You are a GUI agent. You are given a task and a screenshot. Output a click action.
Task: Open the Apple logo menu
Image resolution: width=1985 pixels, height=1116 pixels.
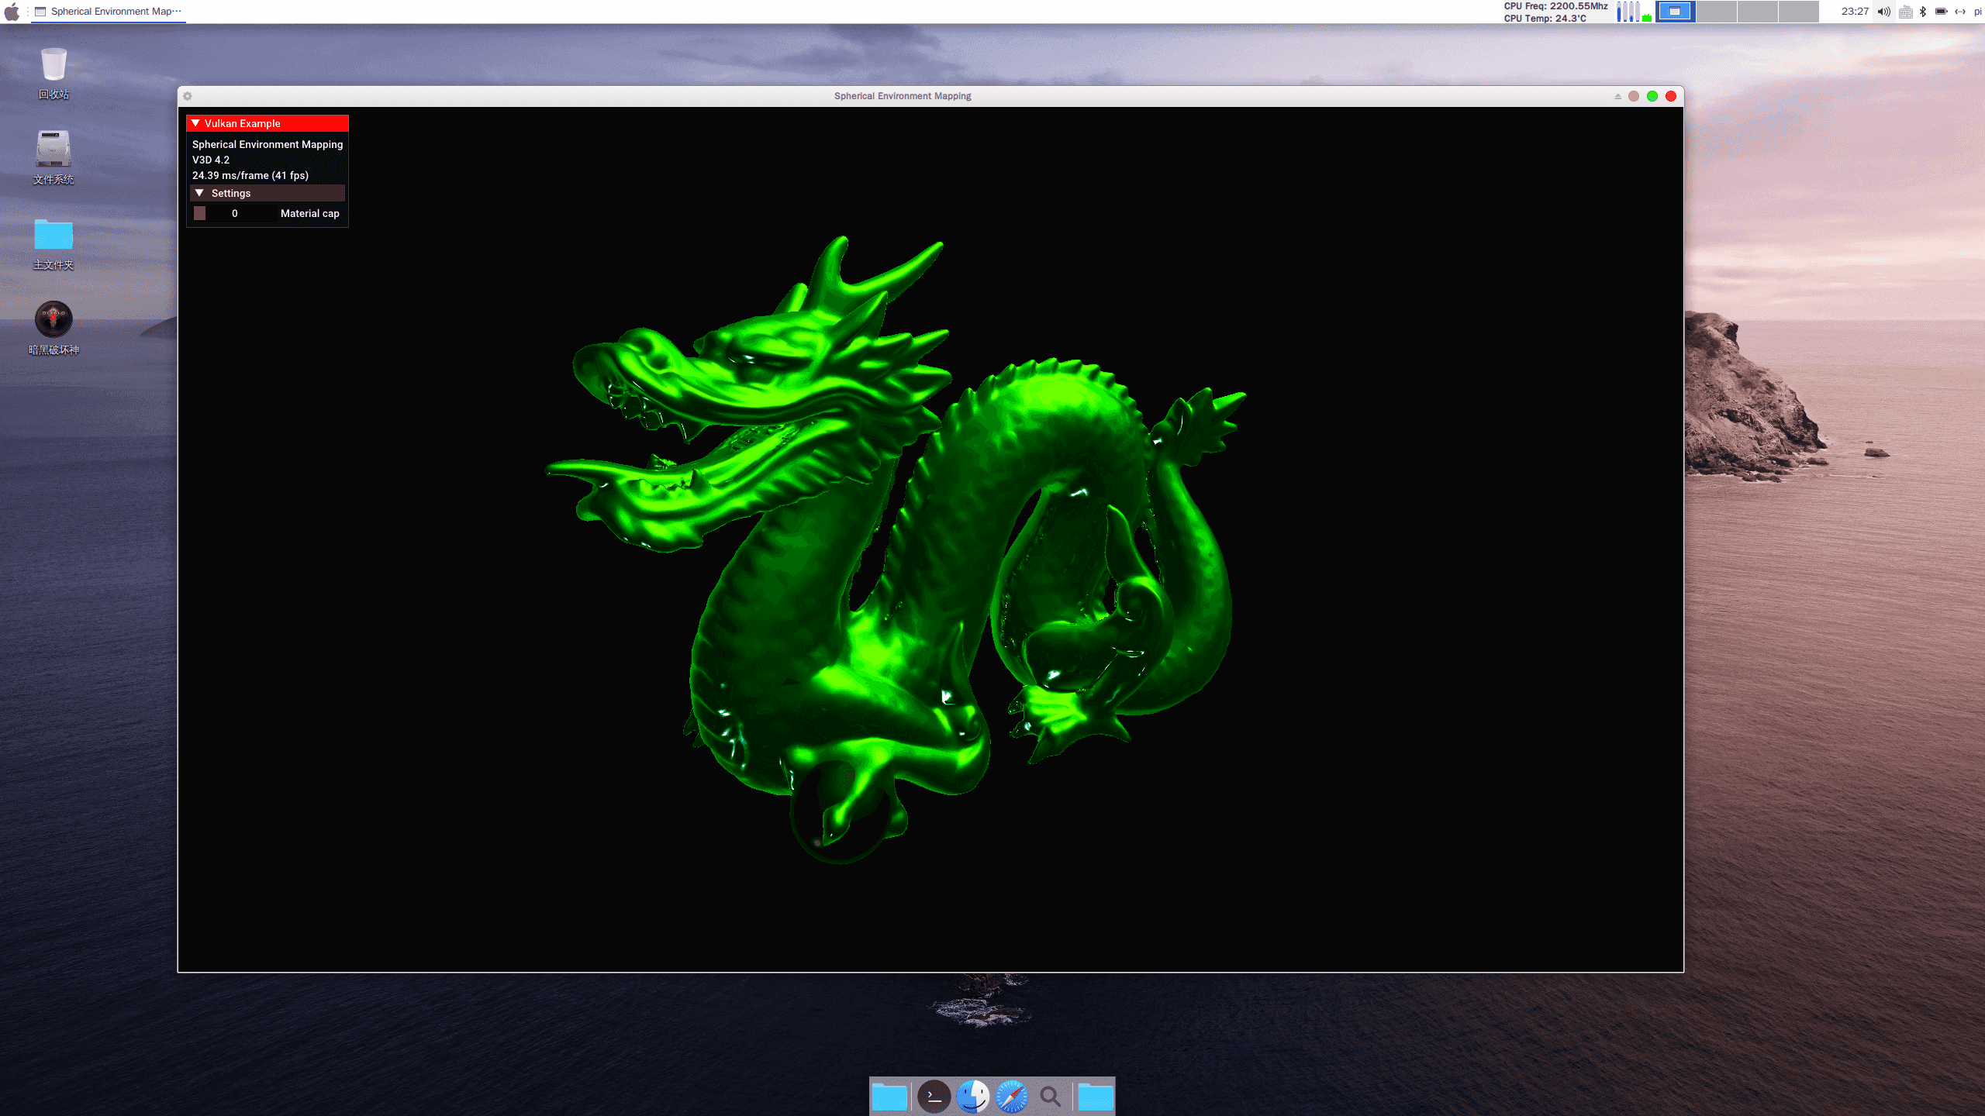click(12, 11)
